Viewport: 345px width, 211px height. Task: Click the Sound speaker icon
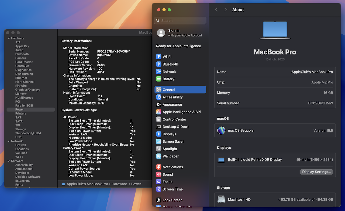pos(159,174)
